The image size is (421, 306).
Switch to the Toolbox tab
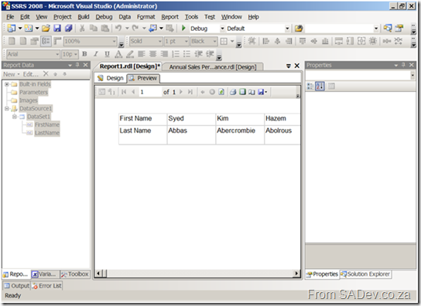coord(74,274)
